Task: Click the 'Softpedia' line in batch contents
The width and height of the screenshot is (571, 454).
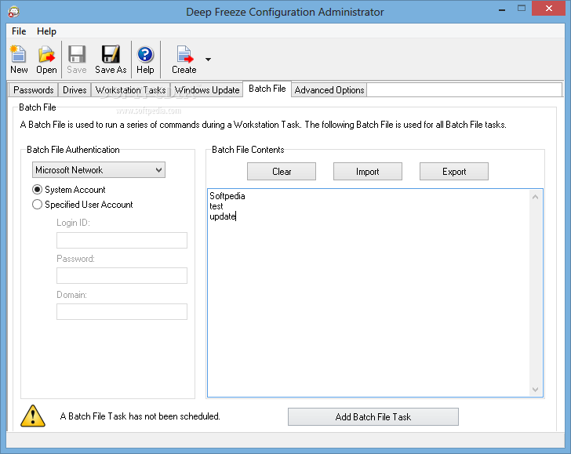Action: pos(227,196)
